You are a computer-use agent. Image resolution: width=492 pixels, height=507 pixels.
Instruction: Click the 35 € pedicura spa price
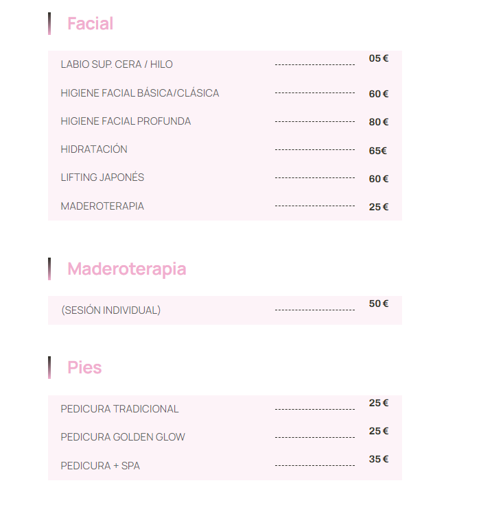point(379,459)
